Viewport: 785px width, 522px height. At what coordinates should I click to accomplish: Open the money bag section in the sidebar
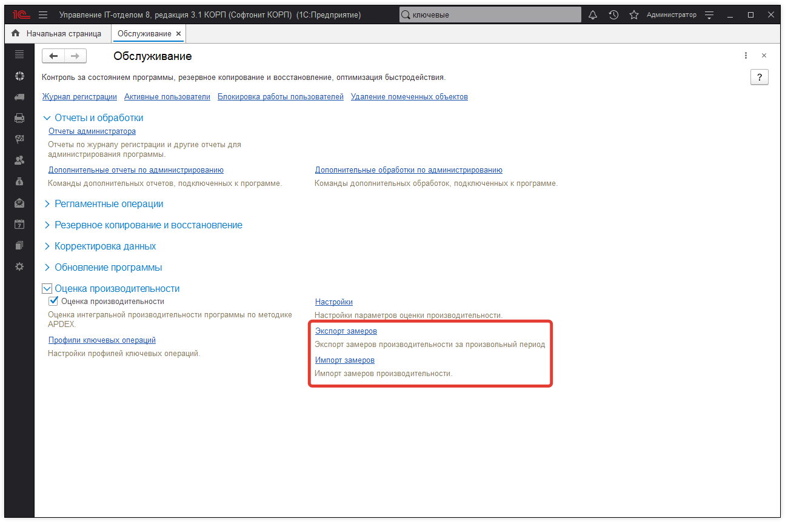[x=19, y=182]
